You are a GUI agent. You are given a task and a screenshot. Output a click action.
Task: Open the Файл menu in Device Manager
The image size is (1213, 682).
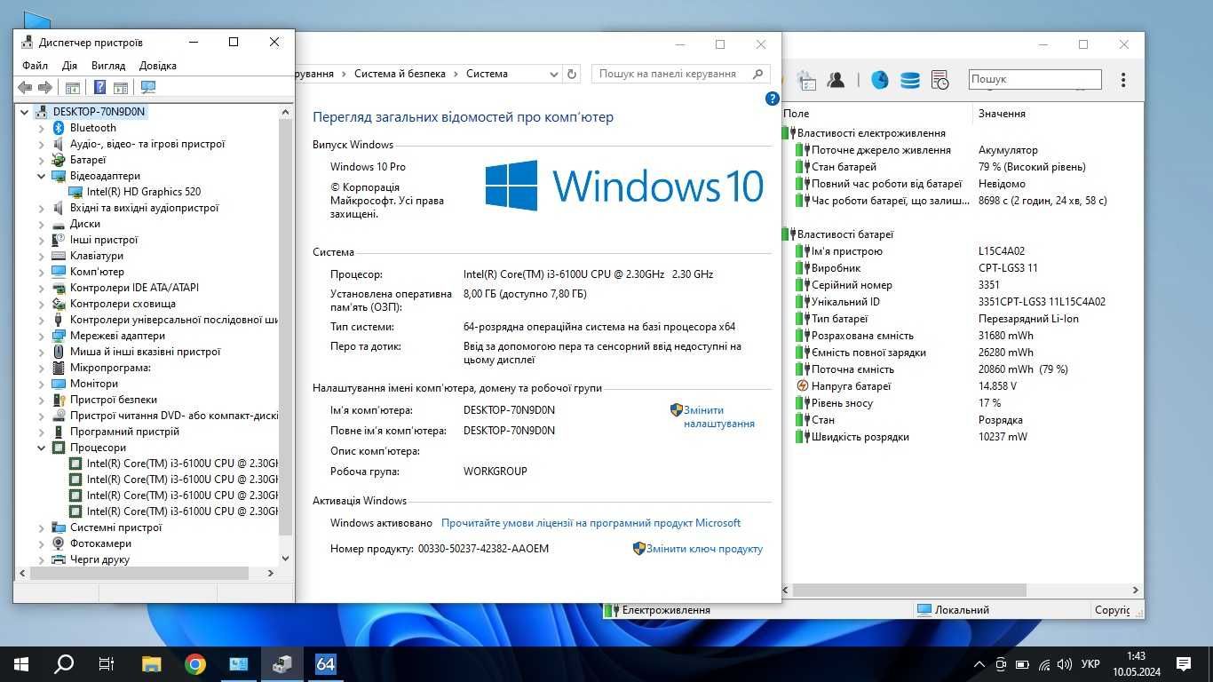[36, 66]
